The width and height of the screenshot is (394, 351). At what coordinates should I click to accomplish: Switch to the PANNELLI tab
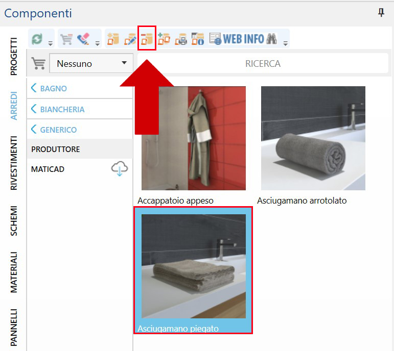[x=14, y=328]
